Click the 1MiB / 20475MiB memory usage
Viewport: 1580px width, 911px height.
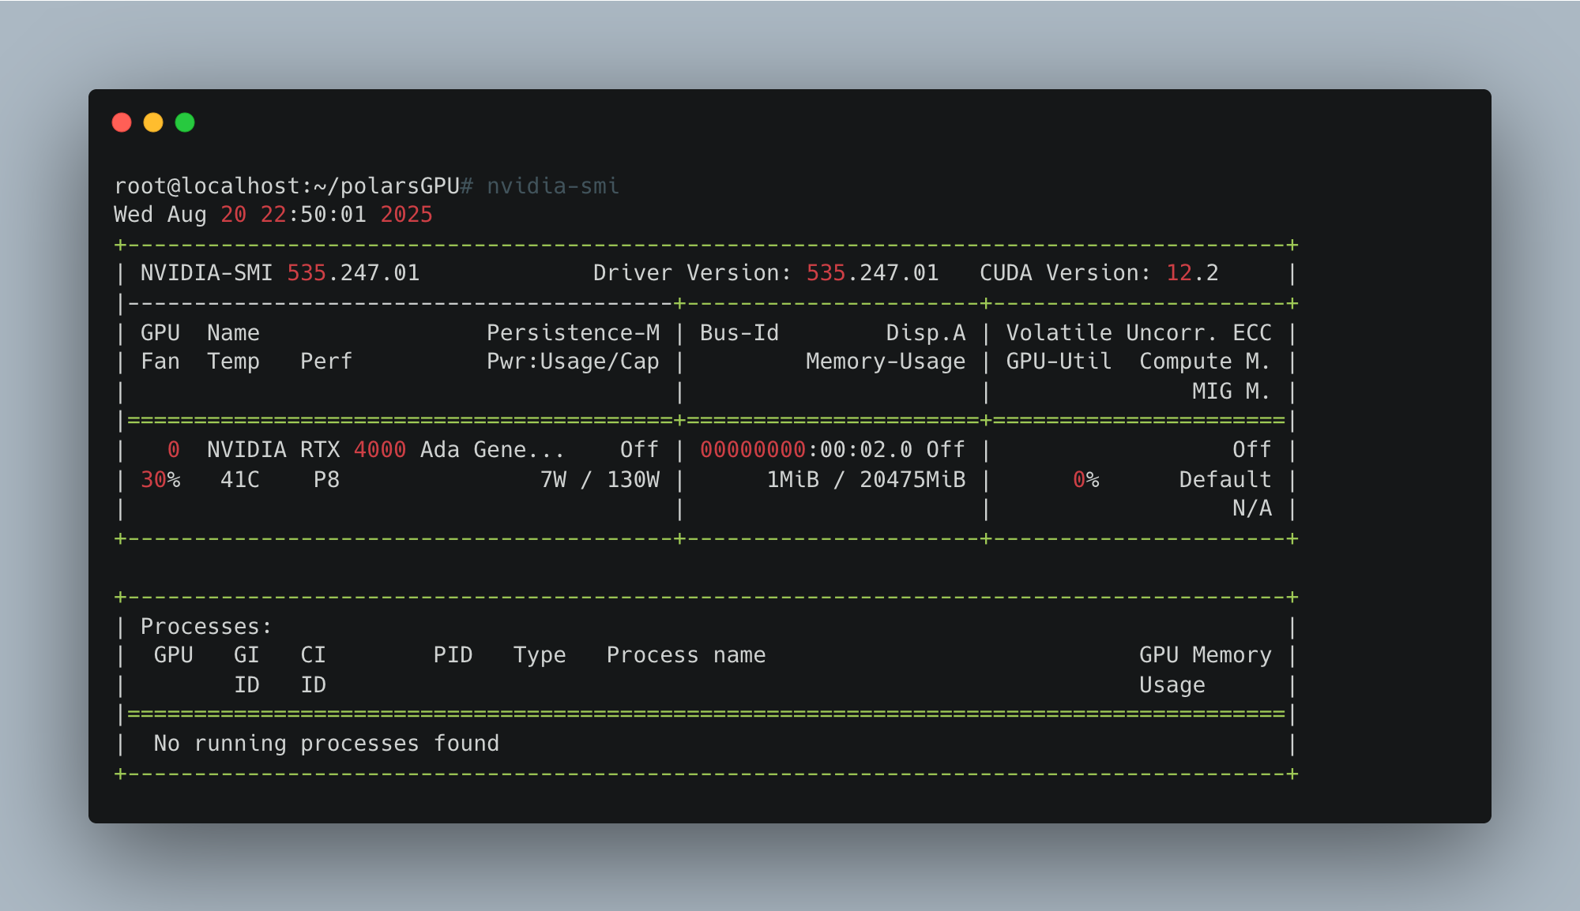pyautogui.click(x=866, y=480)
